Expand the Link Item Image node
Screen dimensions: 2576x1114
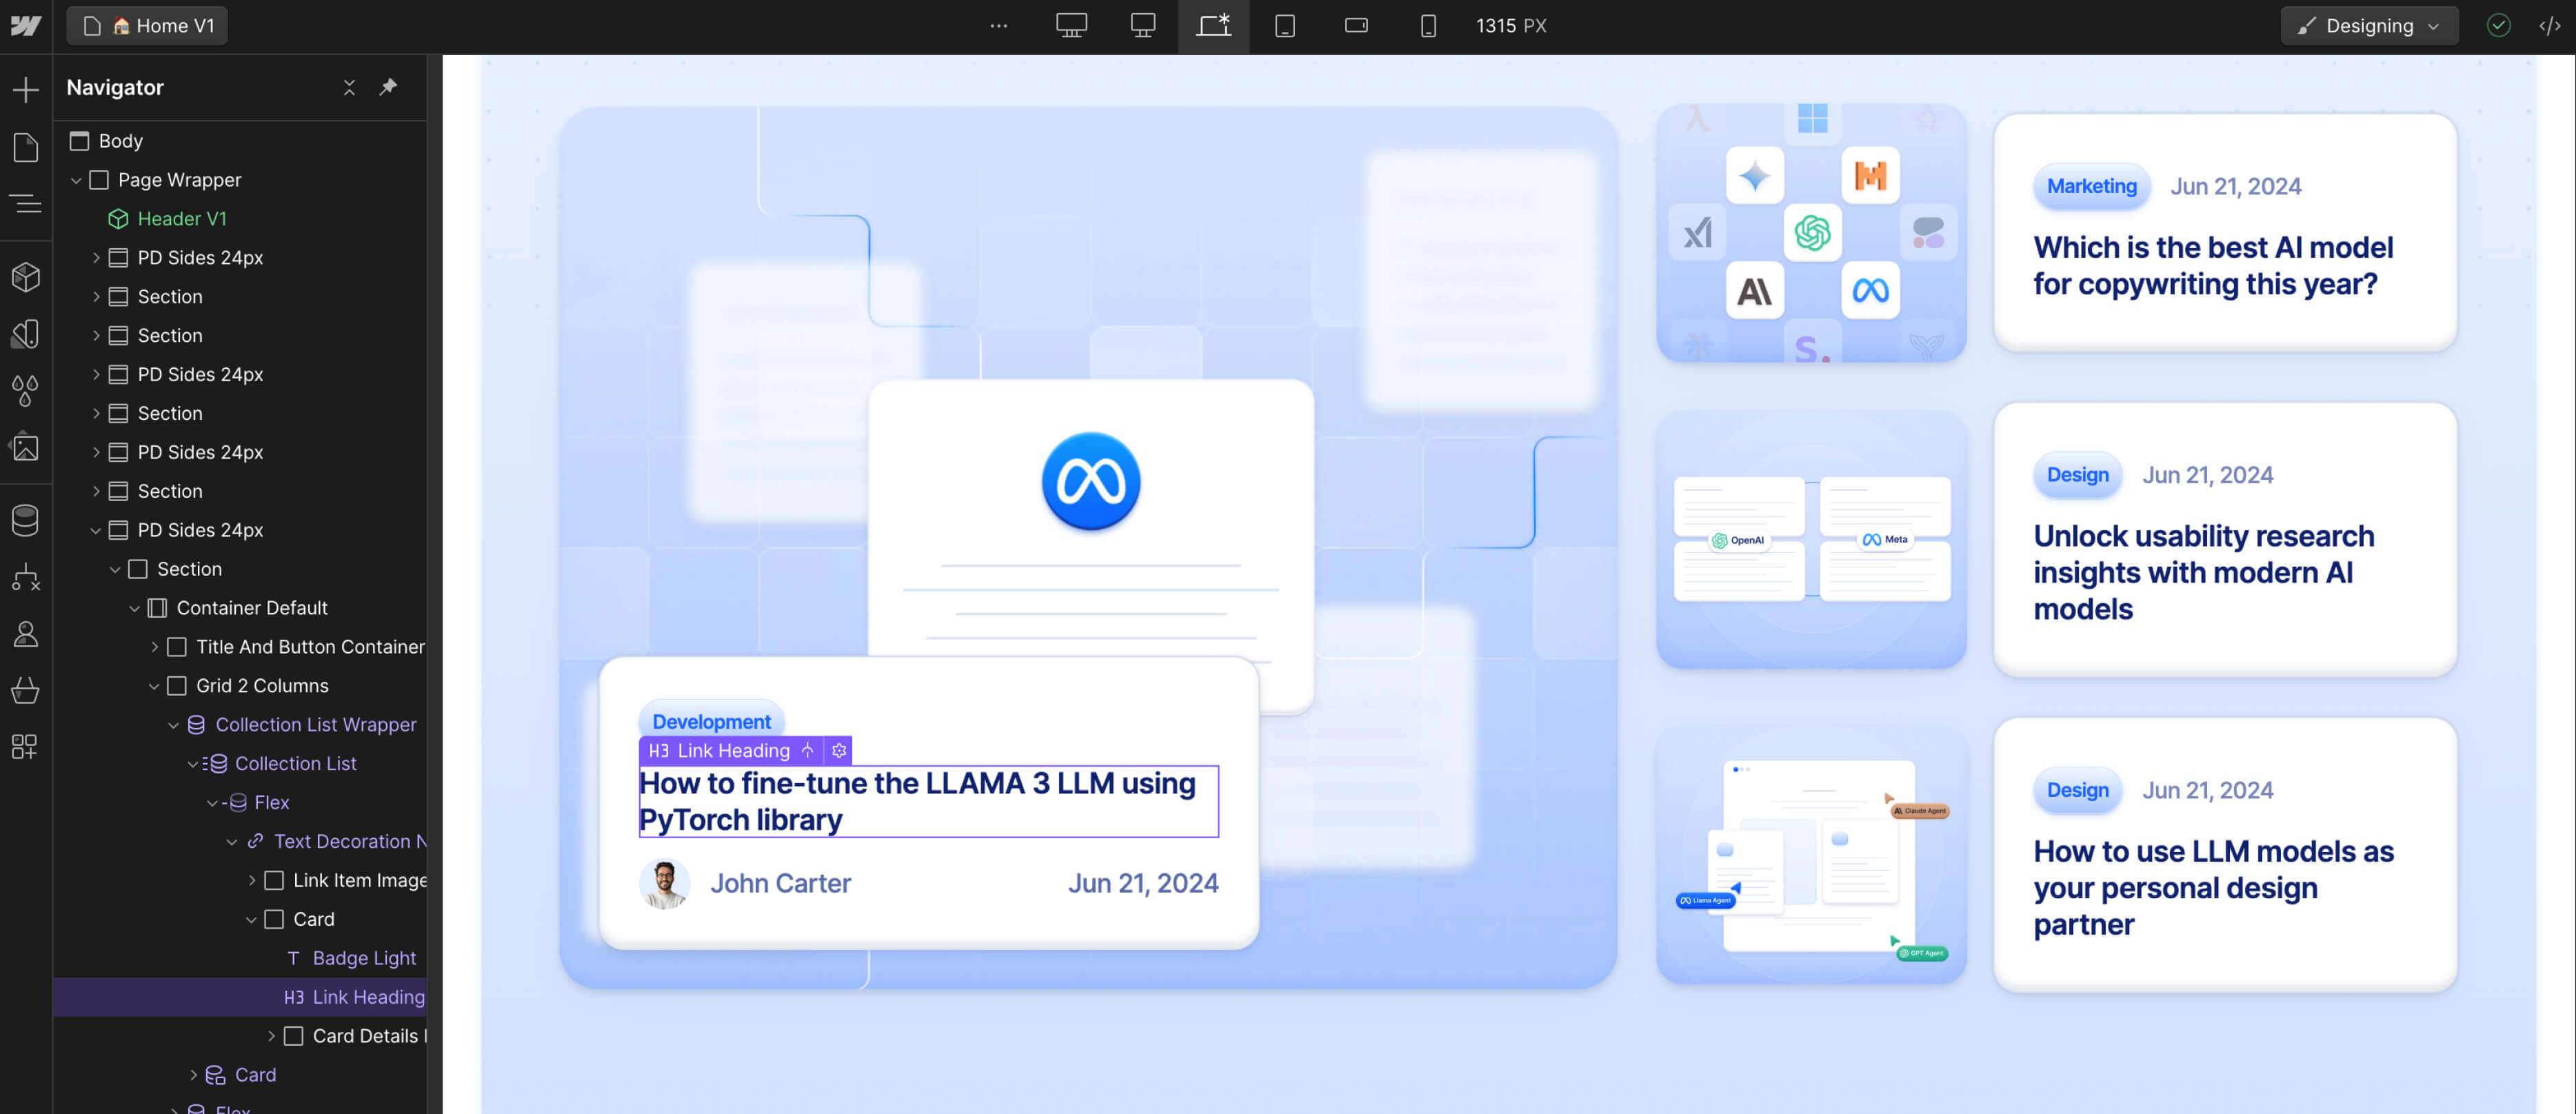[251, 881]
